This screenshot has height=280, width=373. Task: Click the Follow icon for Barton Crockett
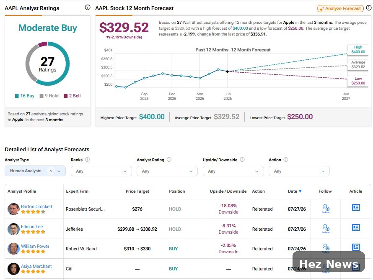(326, 209)
